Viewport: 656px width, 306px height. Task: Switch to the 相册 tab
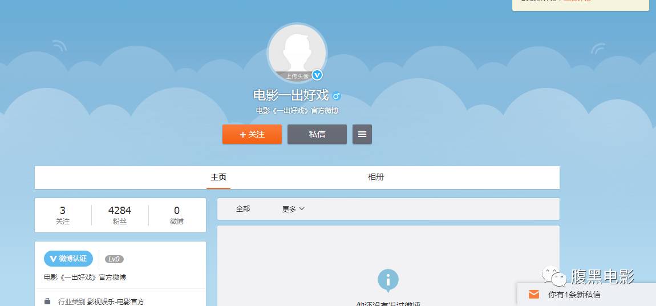click(376, 177)
